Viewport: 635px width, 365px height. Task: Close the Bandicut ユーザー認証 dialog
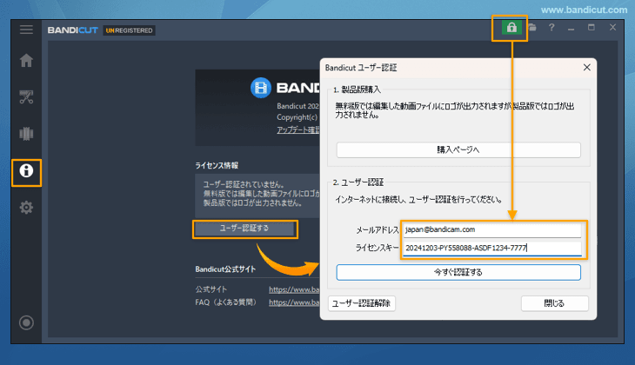[587, 68]
